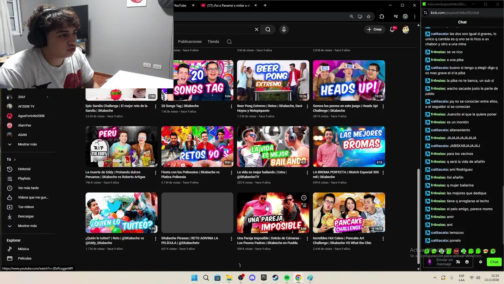Open Música under Explorar
504x284 pixels.
[x=23, y=249]
